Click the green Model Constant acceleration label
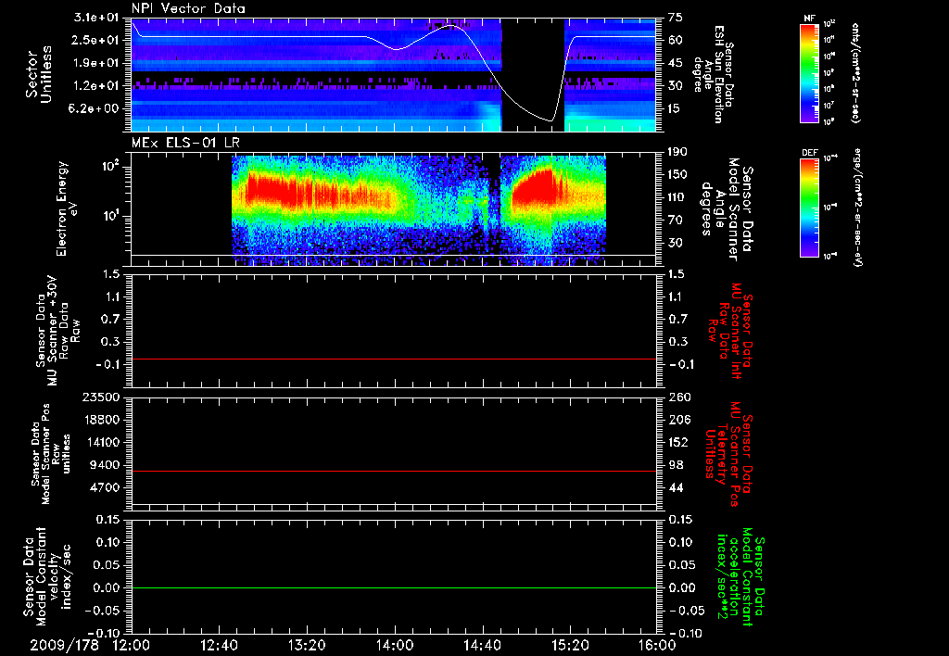949x656 pixels. [x=740, y=576]
